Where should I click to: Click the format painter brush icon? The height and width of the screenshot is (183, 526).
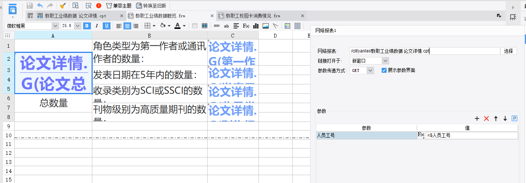click(63, 6)
